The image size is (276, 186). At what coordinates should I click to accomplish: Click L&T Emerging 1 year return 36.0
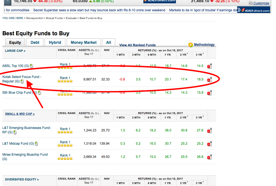(x=168, y=130)
